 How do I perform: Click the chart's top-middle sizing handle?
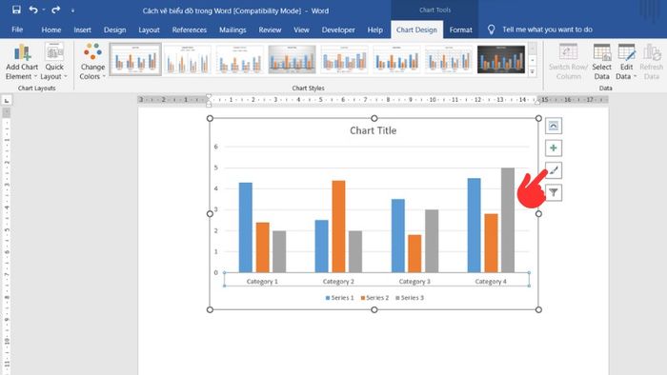[x=374, y=118]
